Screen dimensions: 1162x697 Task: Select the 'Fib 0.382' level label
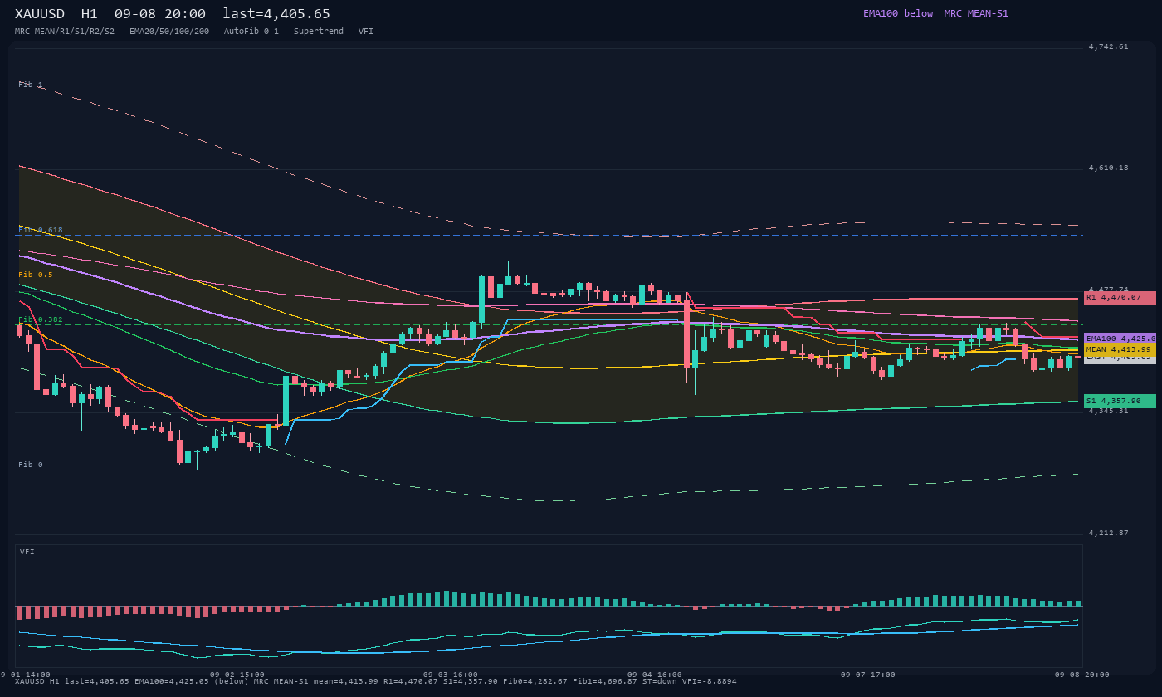click(x=41, y=319)
